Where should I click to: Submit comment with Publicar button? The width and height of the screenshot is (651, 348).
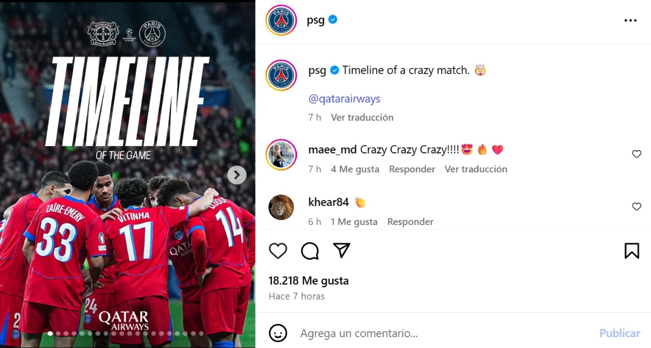click(620, 333)
